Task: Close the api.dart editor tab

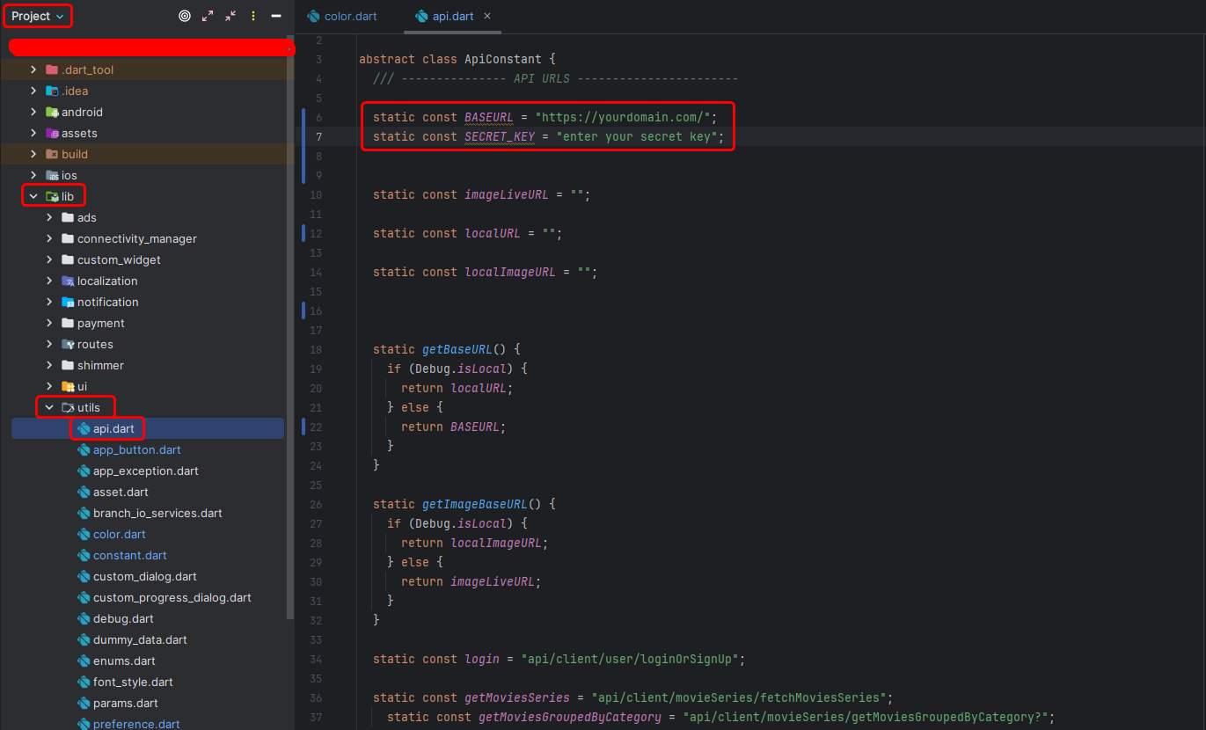Action: [488, 16]
